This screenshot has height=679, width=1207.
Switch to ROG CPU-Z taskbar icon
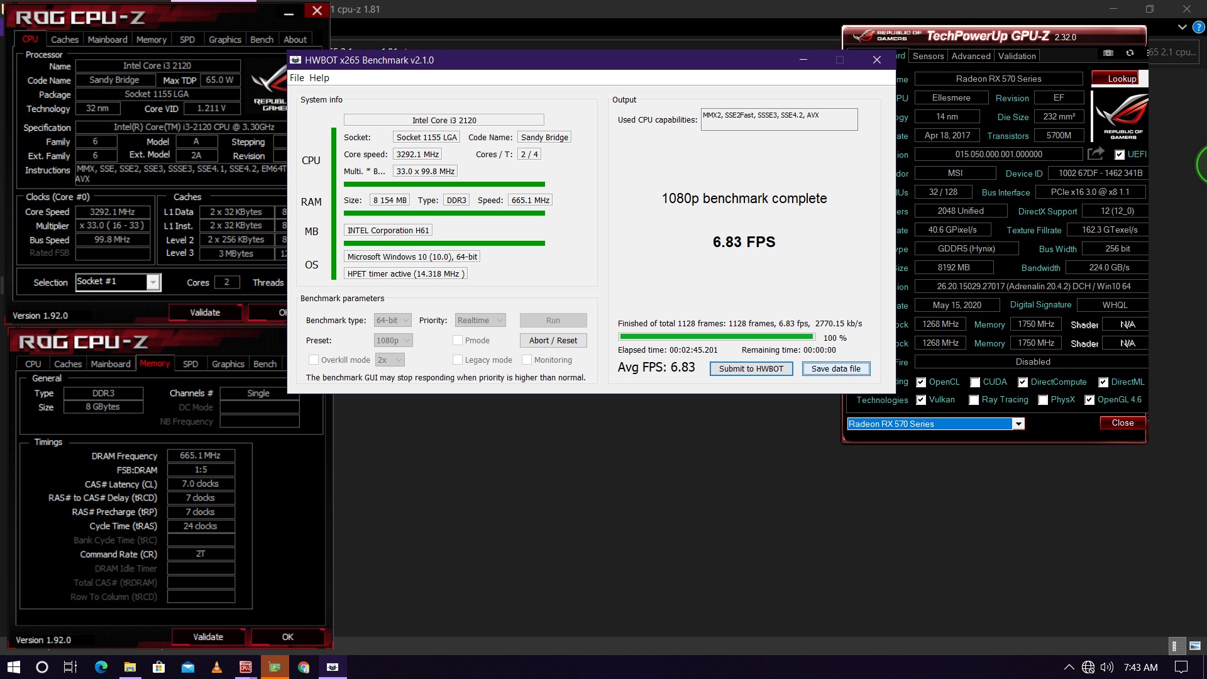tap(245, 667)
